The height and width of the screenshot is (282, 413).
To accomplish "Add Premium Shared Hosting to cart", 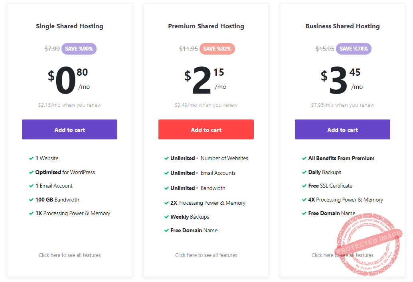I will point(206,129).
